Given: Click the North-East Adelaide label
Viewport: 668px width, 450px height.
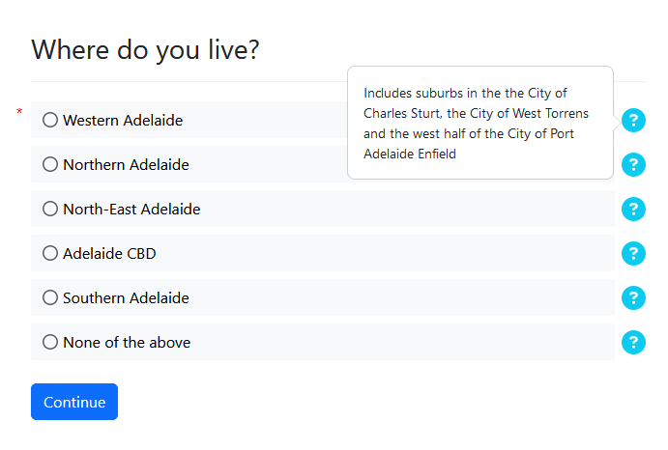Looking at the screenshot, I should [131, 210].
